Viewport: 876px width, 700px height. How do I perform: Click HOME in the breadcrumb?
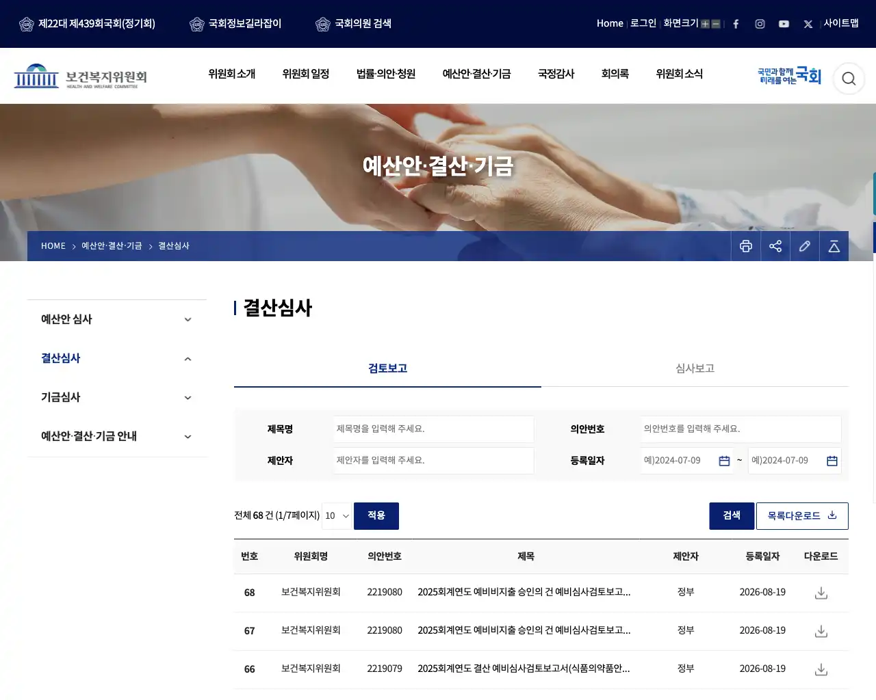point(53,246)
